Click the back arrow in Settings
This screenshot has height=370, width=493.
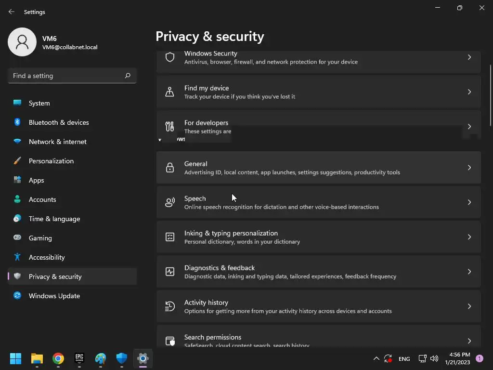pos(12,12)
